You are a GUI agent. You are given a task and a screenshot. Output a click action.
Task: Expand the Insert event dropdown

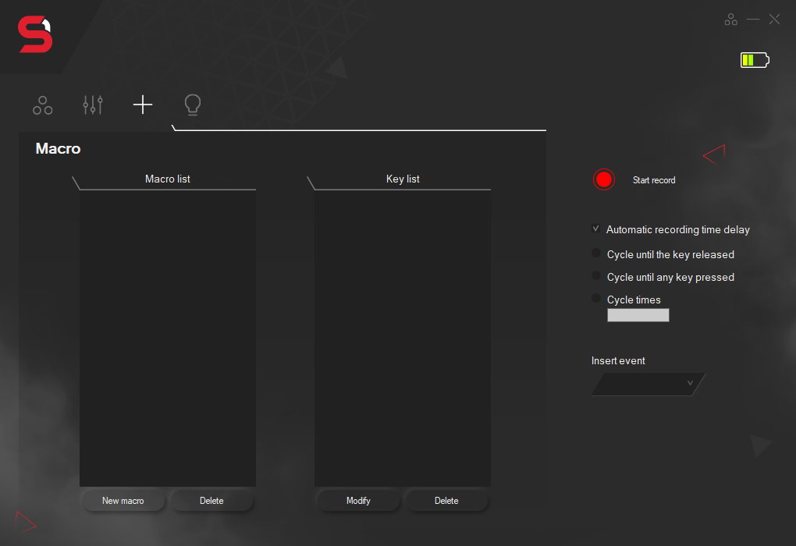tap(648, 384)
